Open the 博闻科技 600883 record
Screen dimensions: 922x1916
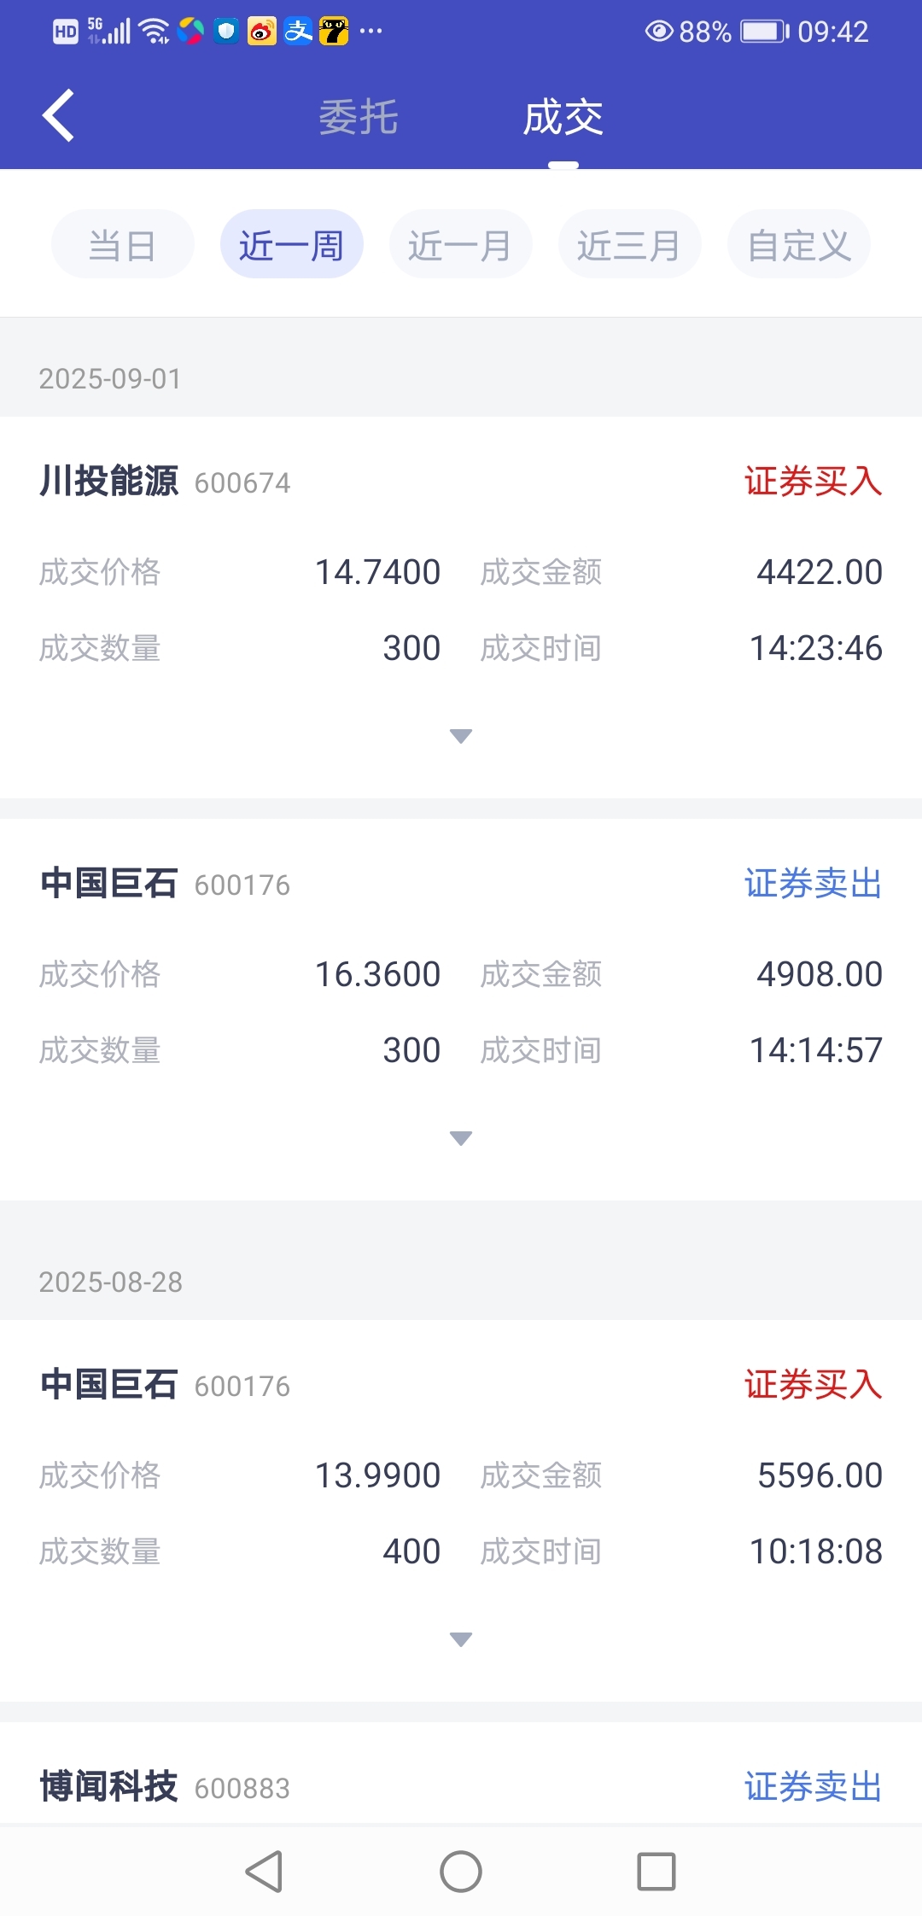(x=165, y=1786)
